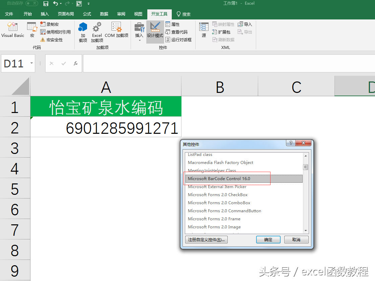Confirm dialog with 确定 button
Image resolution: width=375 pixels, height=281 pixels.
point(268,239)
